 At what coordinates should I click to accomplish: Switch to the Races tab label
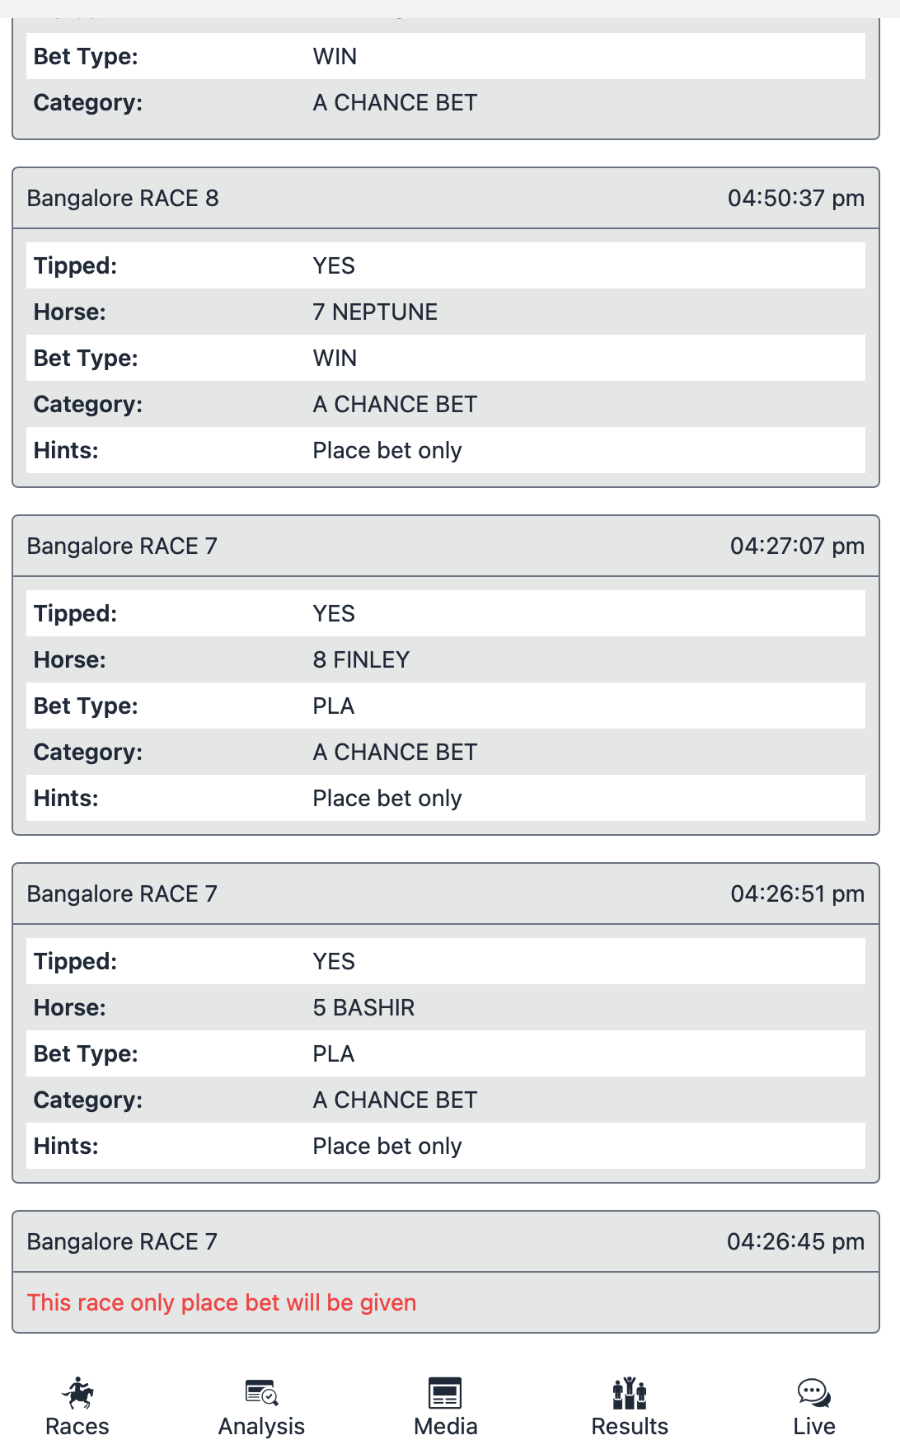click(x=77, y=1427)
